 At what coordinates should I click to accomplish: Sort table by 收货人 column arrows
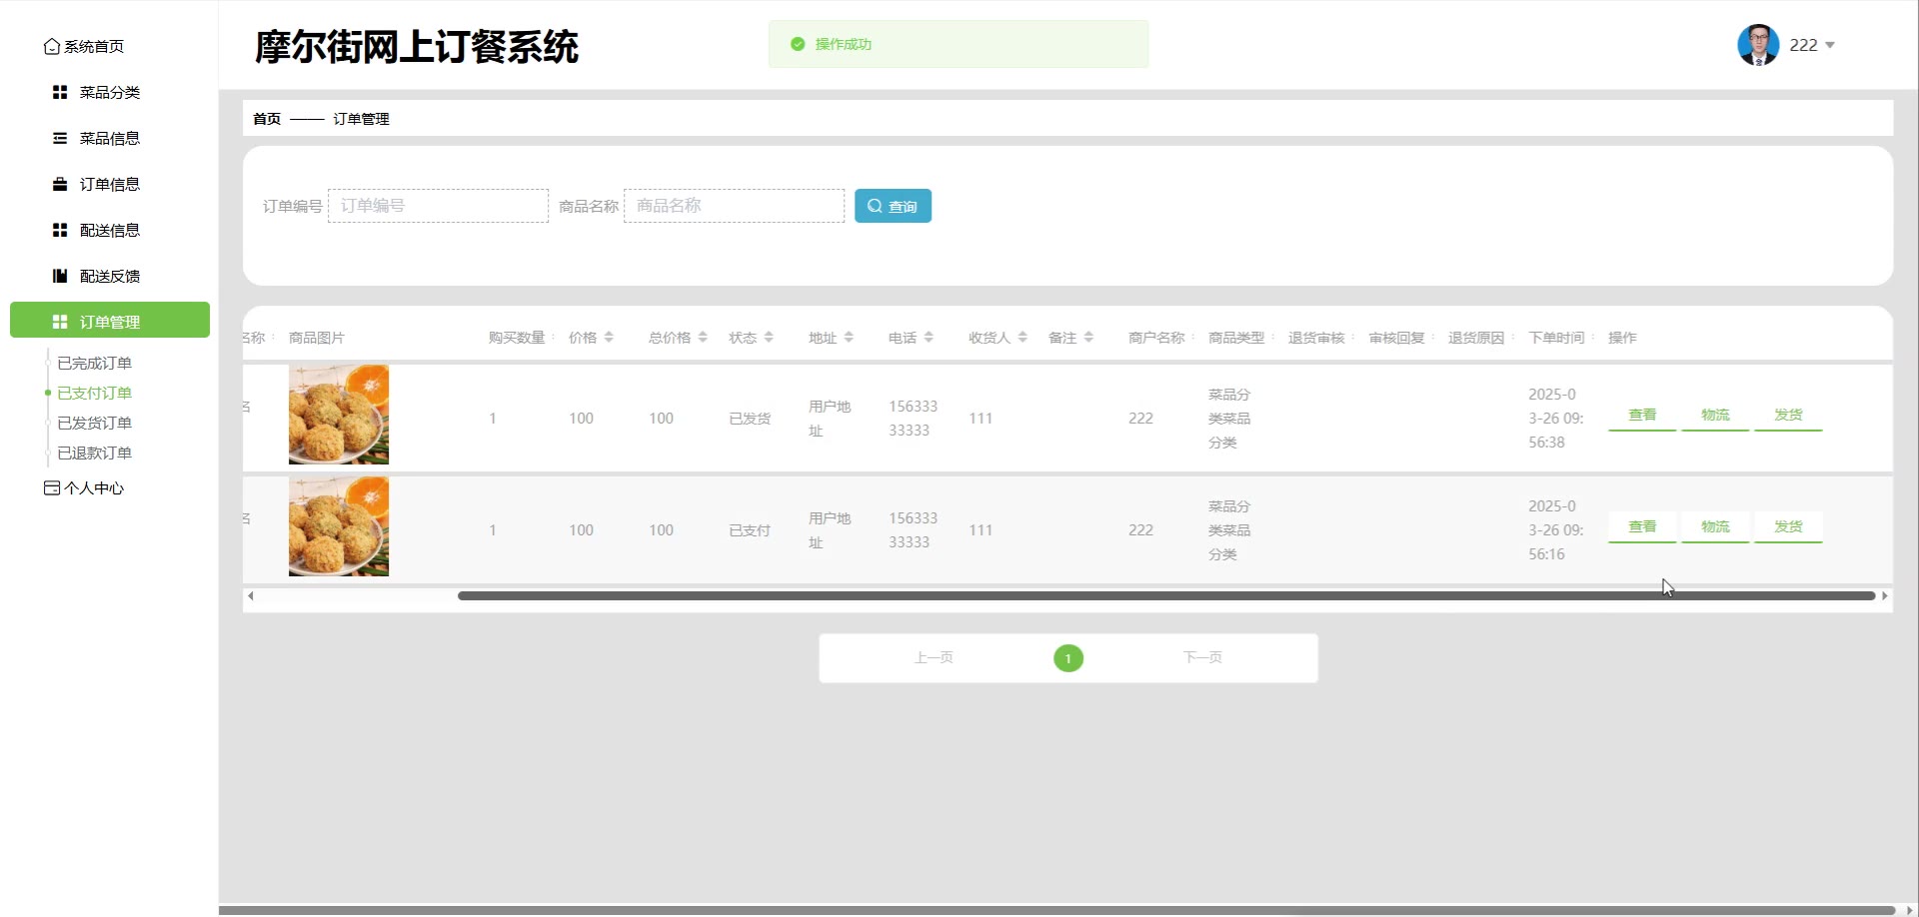tap(1022, 338)
